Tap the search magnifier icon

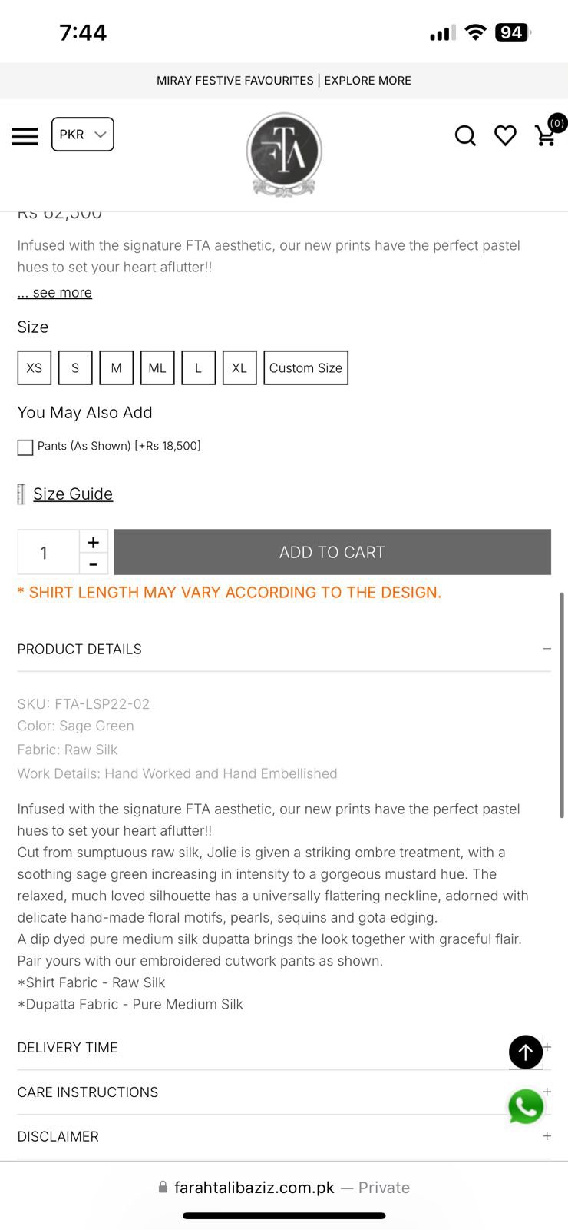point(465,136)
